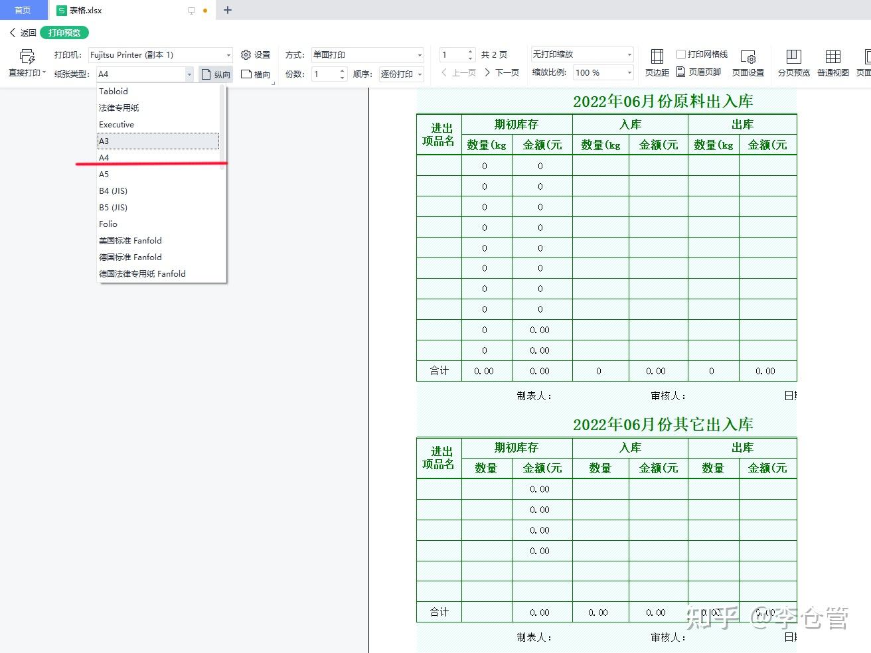Click the 打印预览 tab label
Screen dimensions: 871x653
point(64,32)
